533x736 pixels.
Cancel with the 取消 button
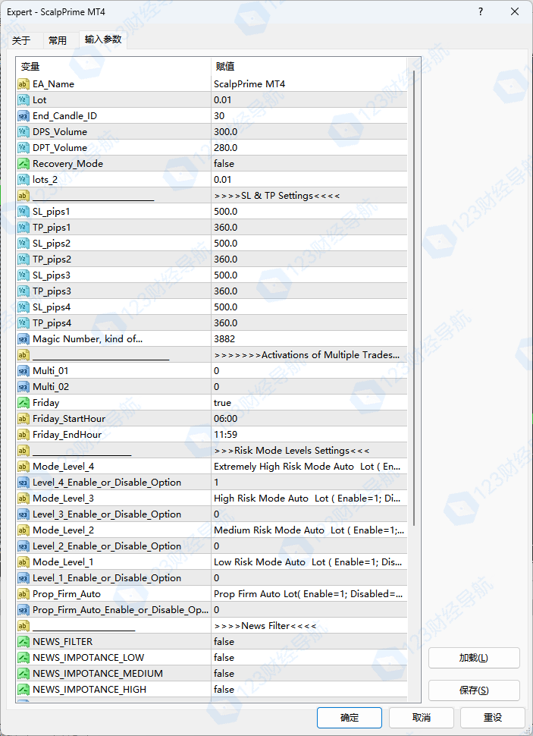coord(422,718)
